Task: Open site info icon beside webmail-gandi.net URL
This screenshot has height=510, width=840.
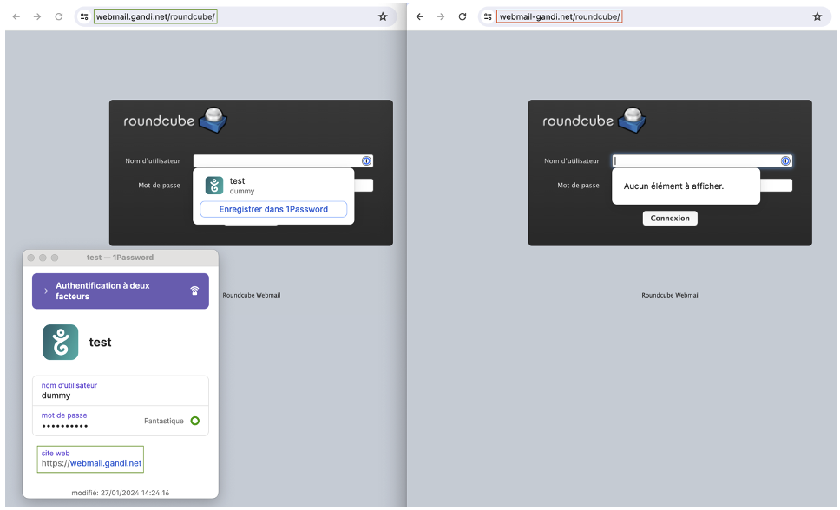Action: (x=488, y=16)
